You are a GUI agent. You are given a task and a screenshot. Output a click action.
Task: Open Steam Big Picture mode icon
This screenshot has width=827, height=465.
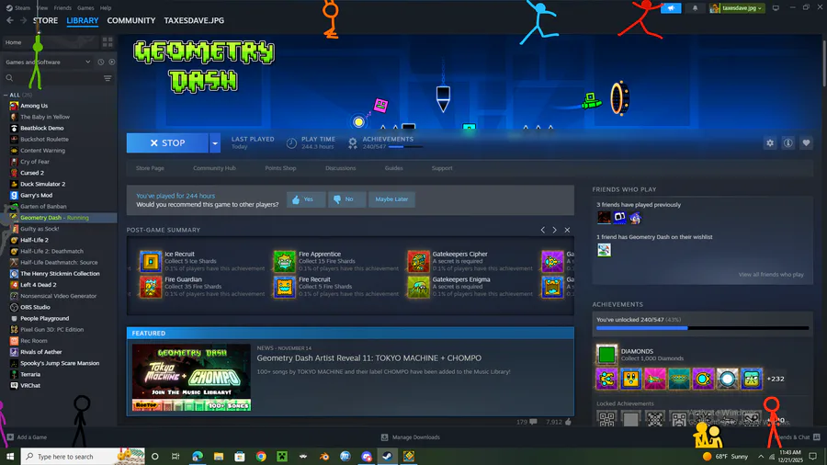click(776, 8)
